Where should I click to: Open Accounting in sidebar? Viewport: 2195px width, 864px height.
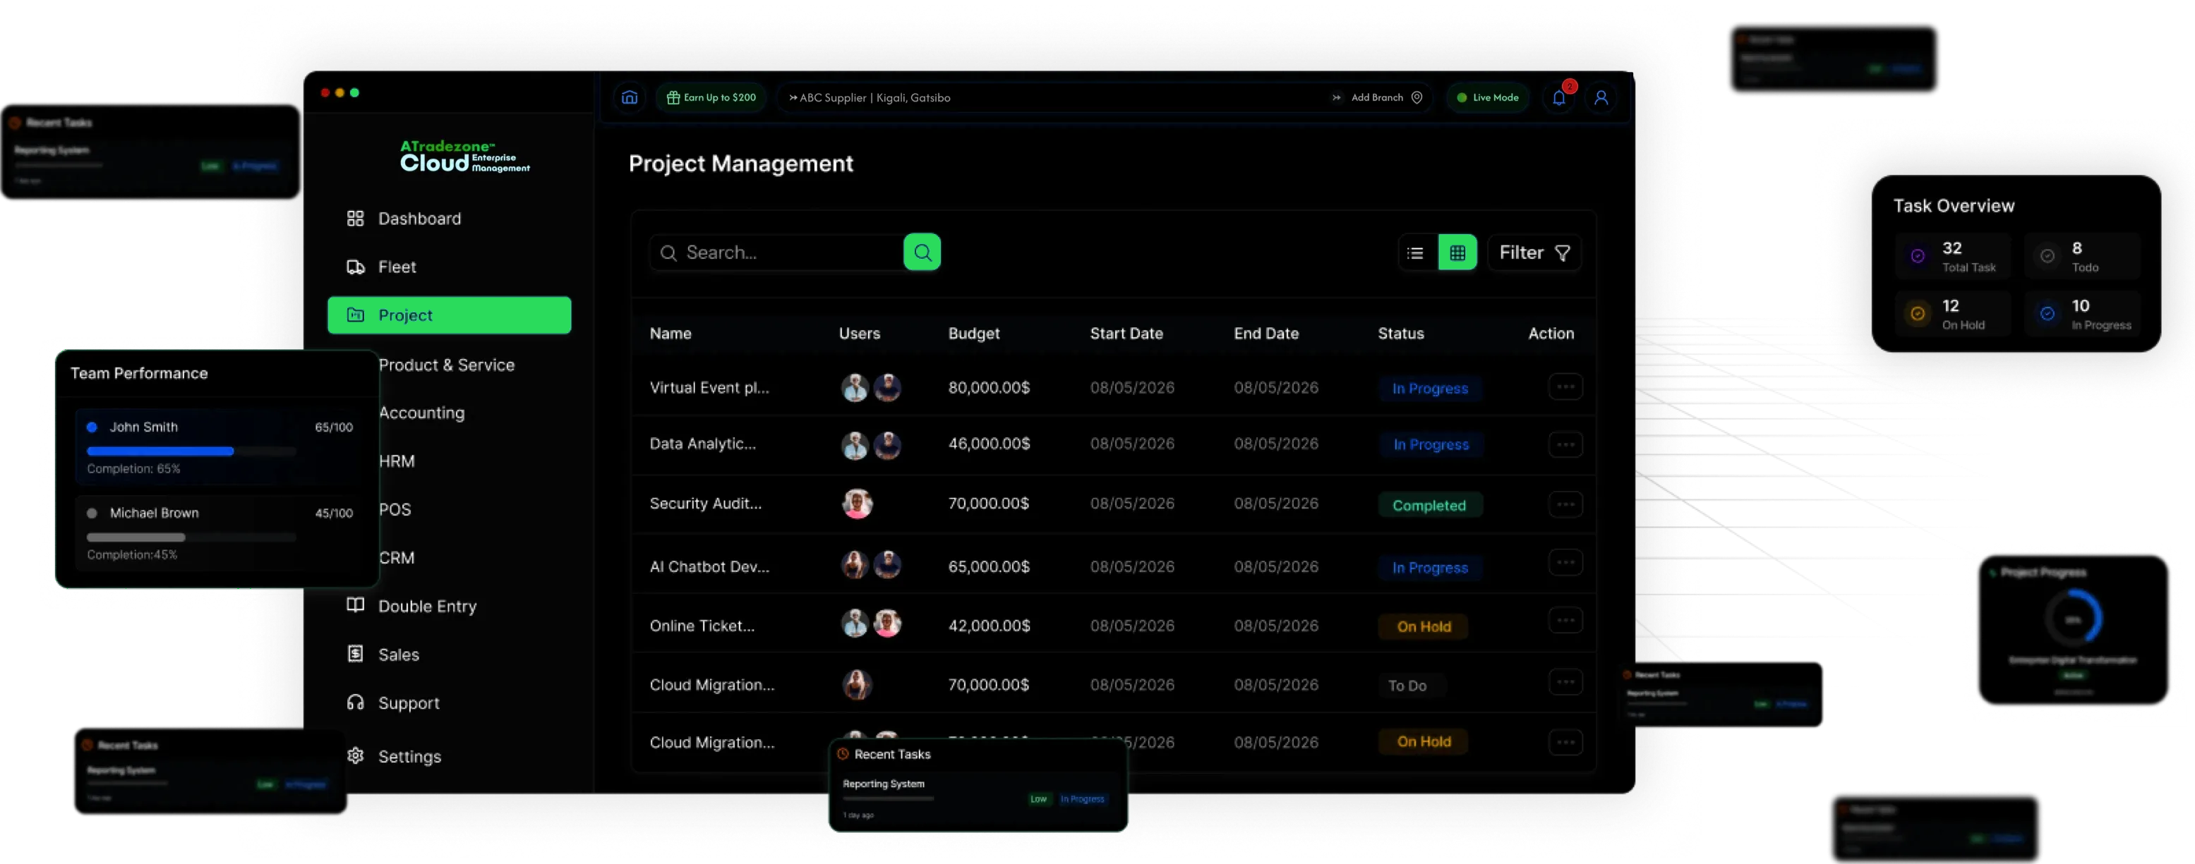(x=422, y=413)
